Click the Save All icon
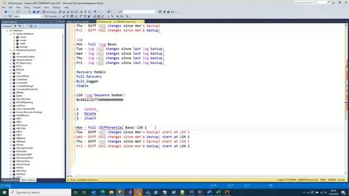Screen dimensions: 349x196 click(x=38, y=12)
